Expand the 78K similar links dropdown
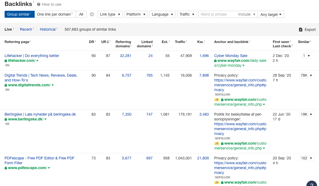 click(x=306, y=75)
